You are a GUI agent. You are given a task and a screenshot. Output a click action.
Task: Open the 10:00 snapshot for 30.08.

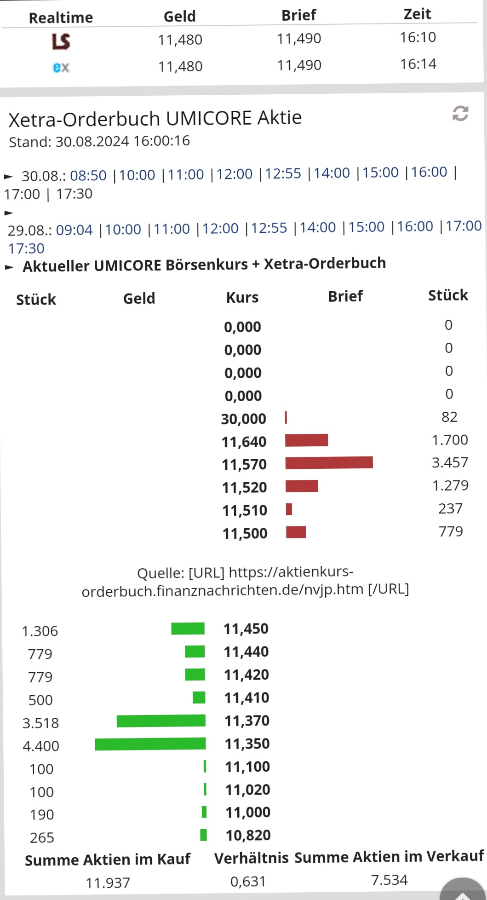point(138,175)
